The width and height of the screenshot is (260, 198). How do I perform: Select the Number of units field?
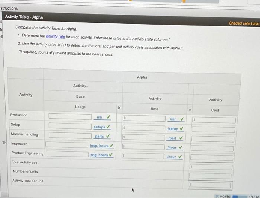click(210, 176)
